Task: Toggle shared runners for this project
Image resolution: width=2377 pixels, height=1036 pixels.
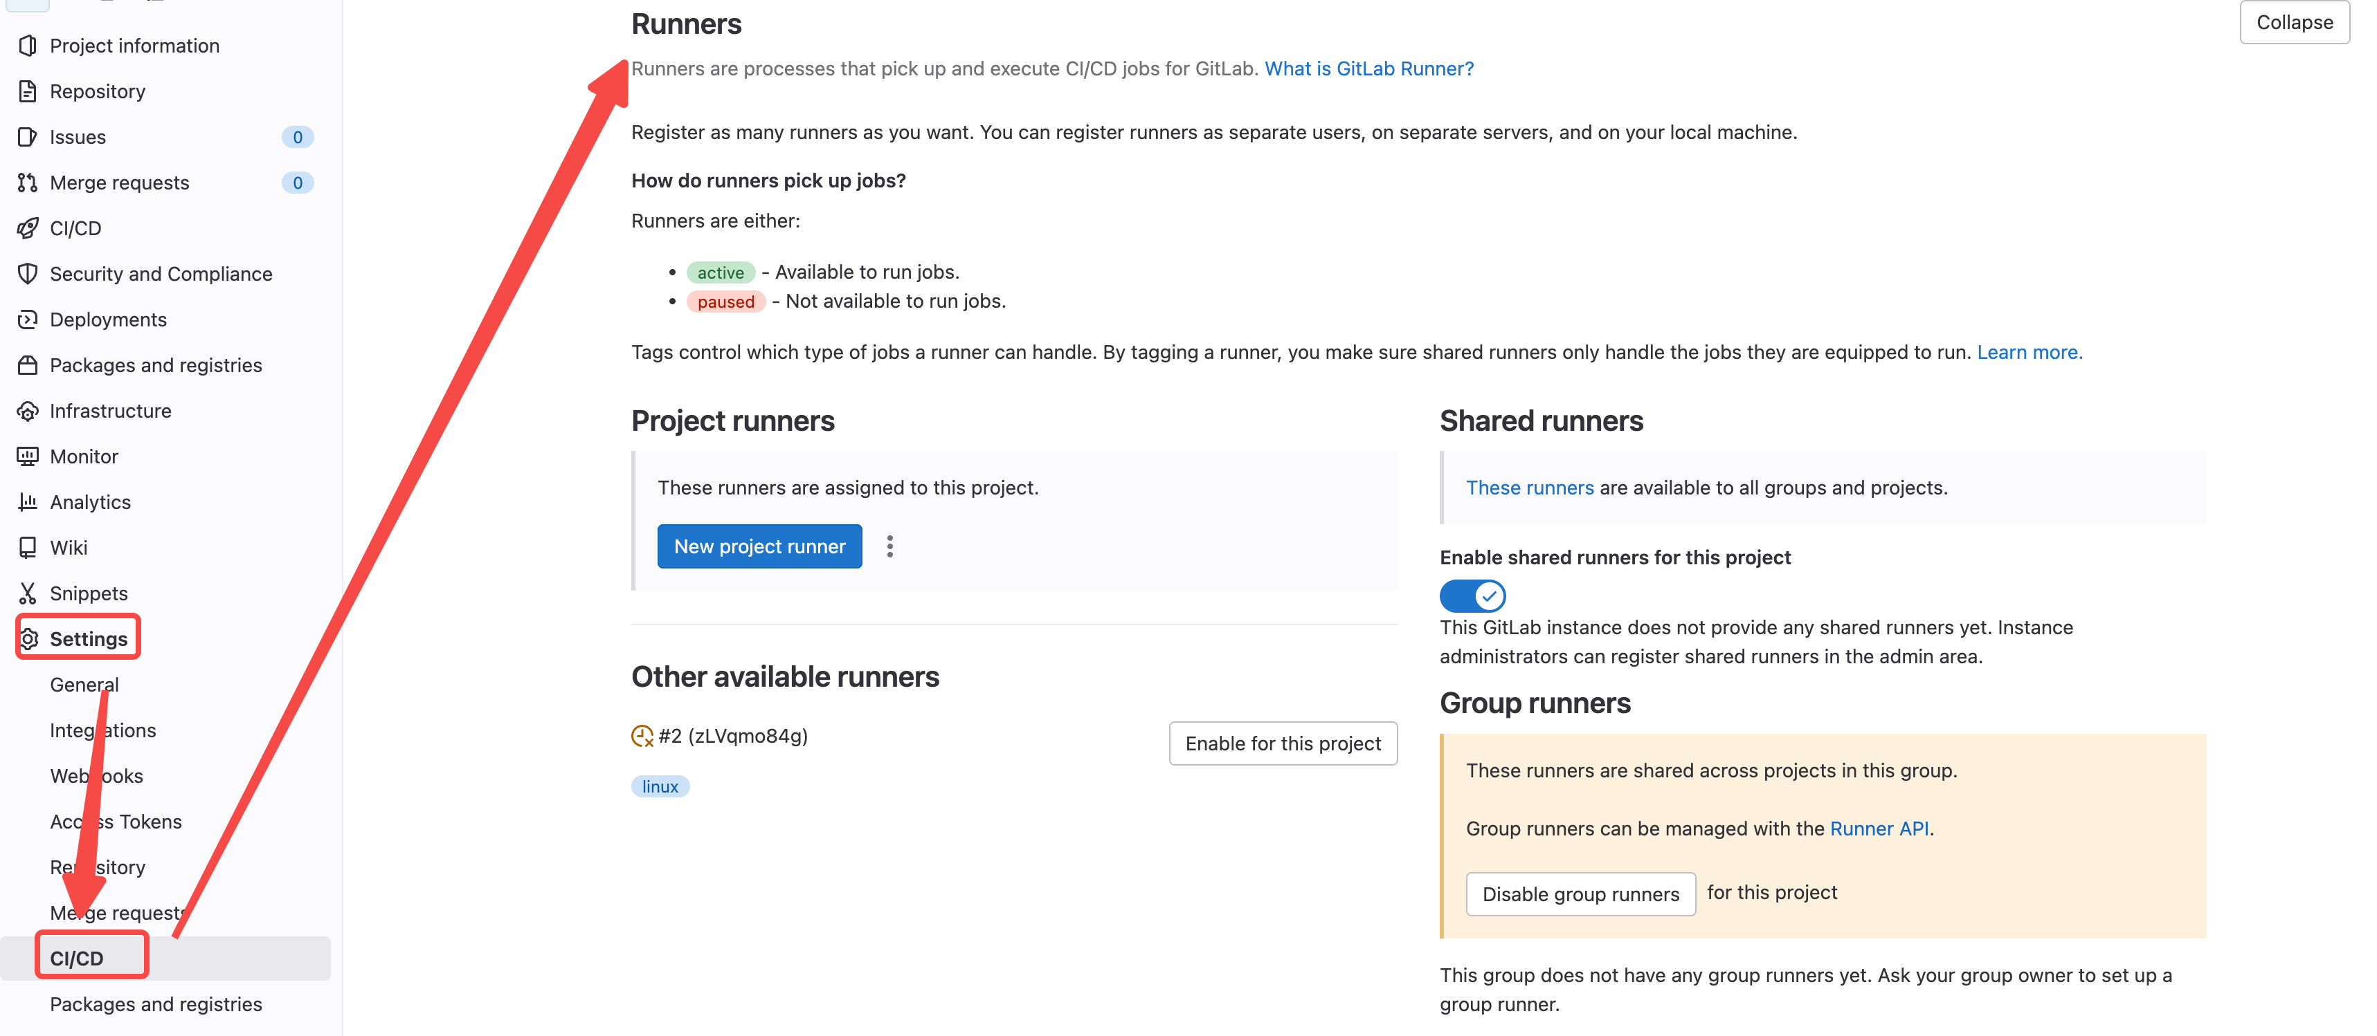Action: pyautogui.click(x=1472, y=595)
